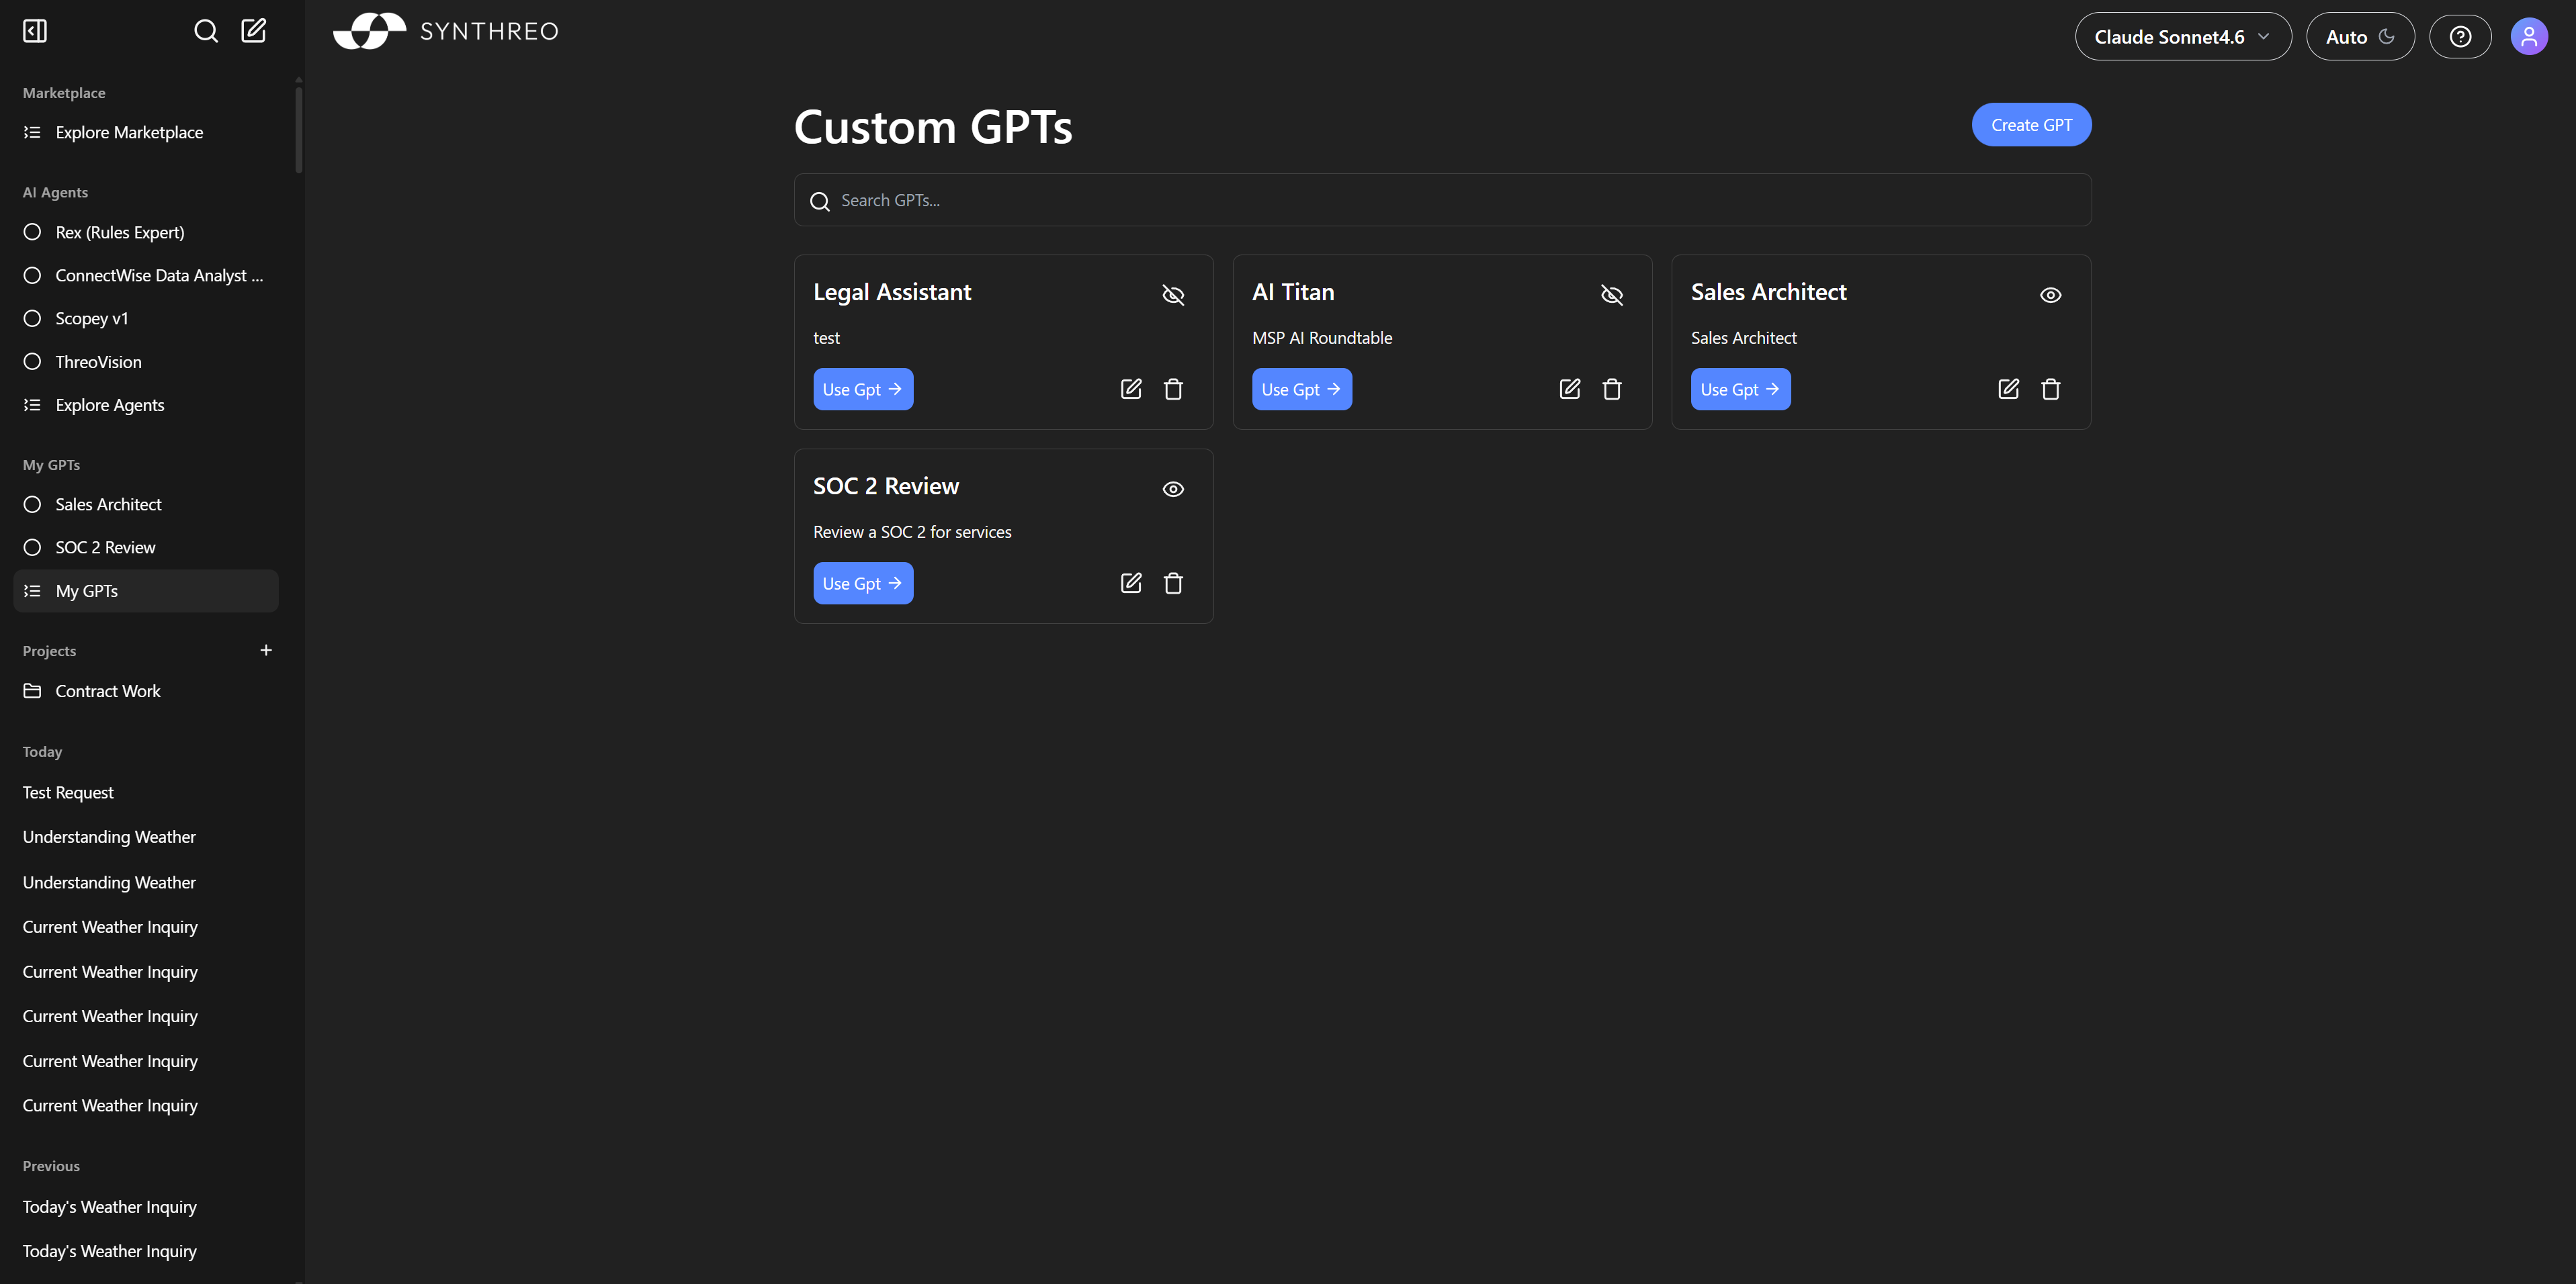Use the Sales Architect GPT
2576x1284 pixels.
tap(1740, 389)
